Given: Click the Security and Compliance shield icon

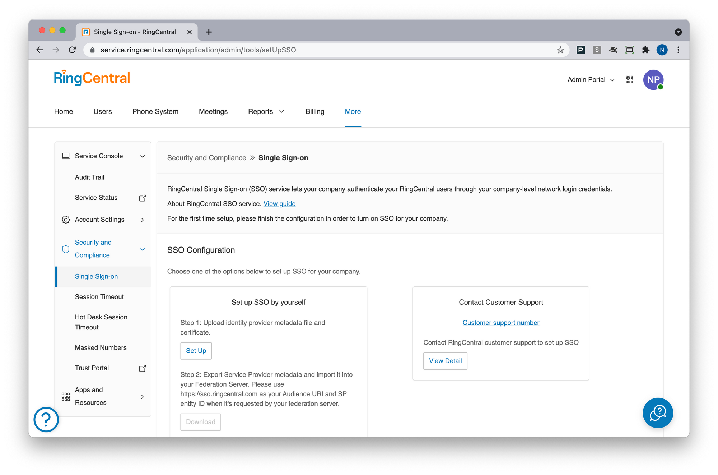Looking at the screenshot, I should tap(66, 249).
